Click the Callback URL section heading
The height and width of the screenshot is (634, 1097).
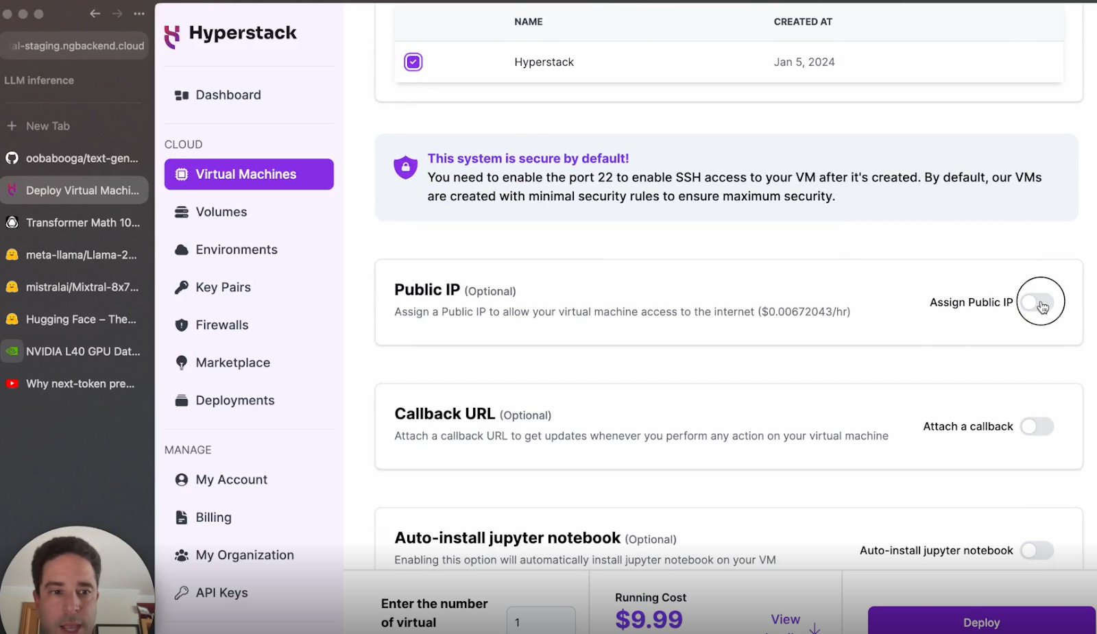[x=444, y=414]
